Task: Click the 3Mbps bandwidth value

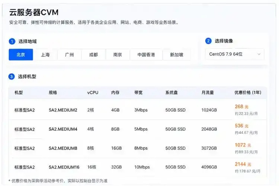Action: [141, 110]
